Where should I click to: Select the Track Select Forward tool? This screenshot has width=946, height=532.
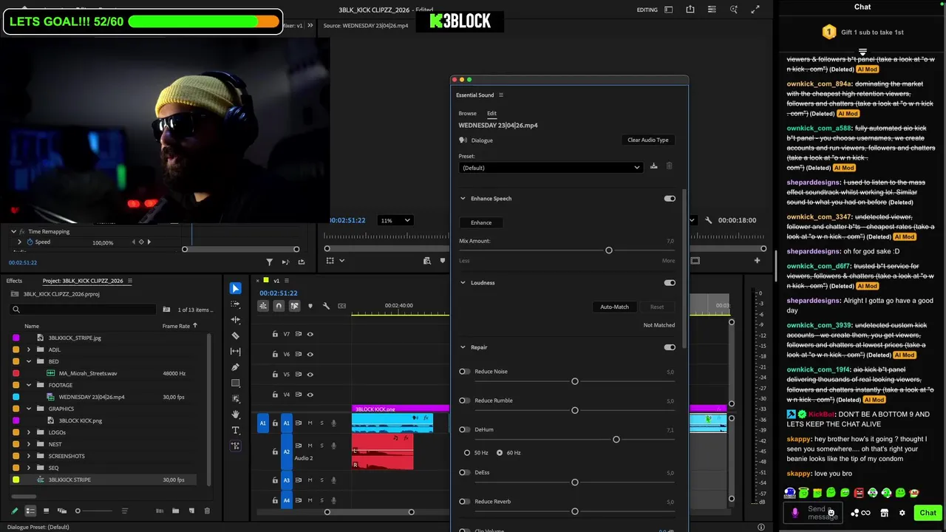point(235,304)
